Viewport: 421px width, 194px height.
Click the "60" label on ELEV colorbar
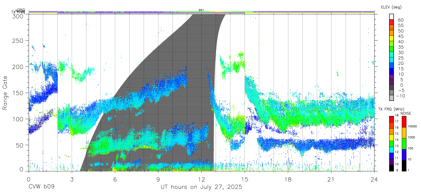click(400, 20)
